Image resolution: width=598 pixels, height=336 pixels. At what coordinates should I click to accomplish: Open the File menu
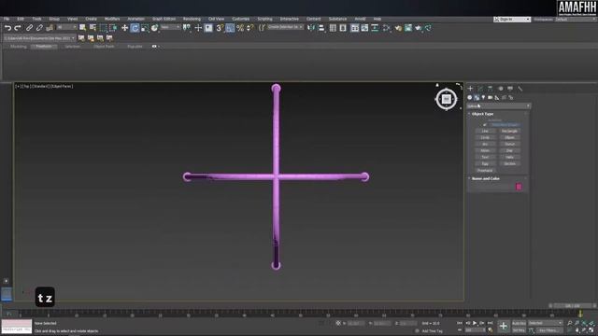[x=7, y=19]
